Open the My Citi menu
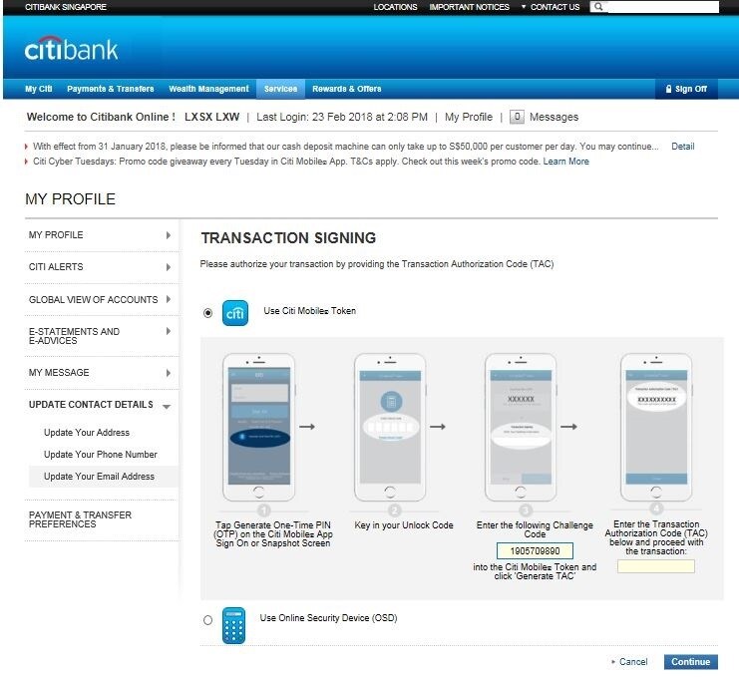 [39, 89]
